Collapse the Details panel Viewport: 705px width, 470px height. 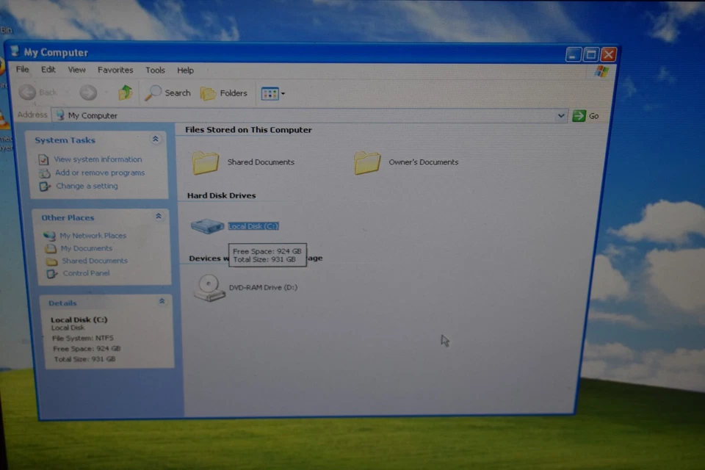[162, 301]
